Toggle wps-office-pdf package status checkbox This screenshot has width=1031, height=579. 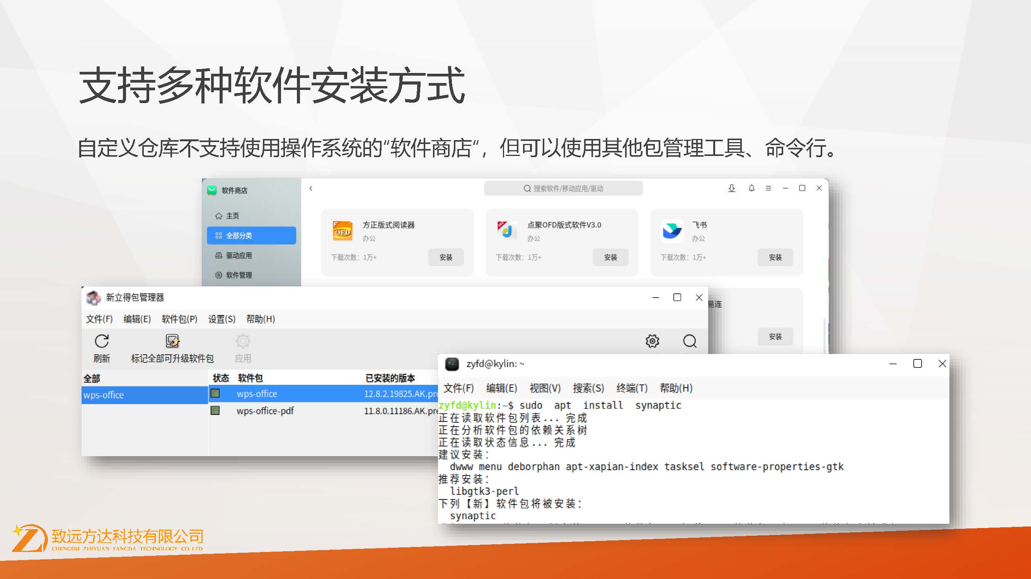click(x=215, y=411)
